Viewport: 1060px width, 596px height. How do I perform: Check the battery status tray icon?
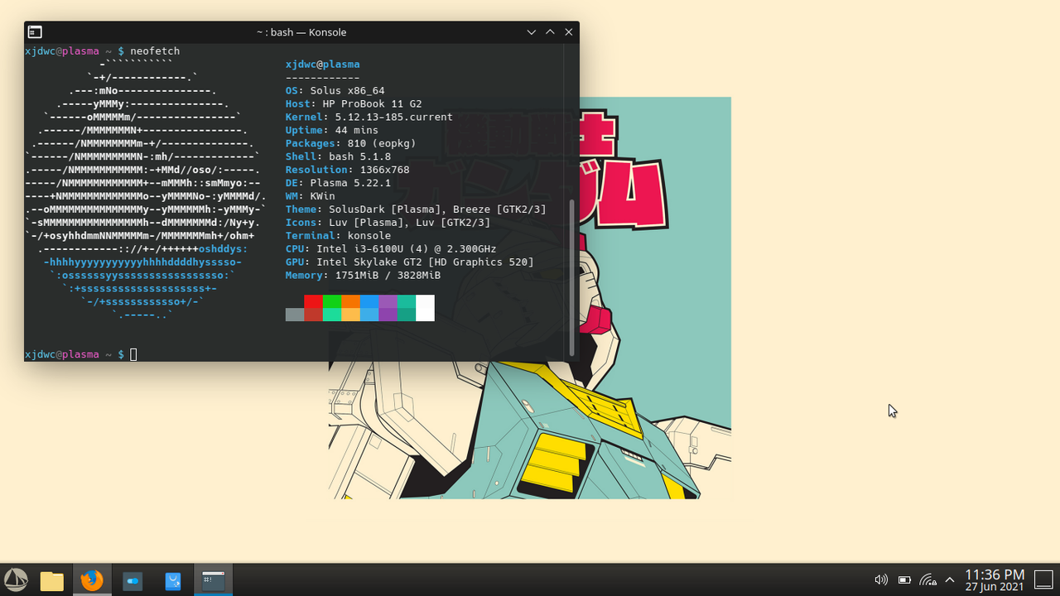(904, 580)
